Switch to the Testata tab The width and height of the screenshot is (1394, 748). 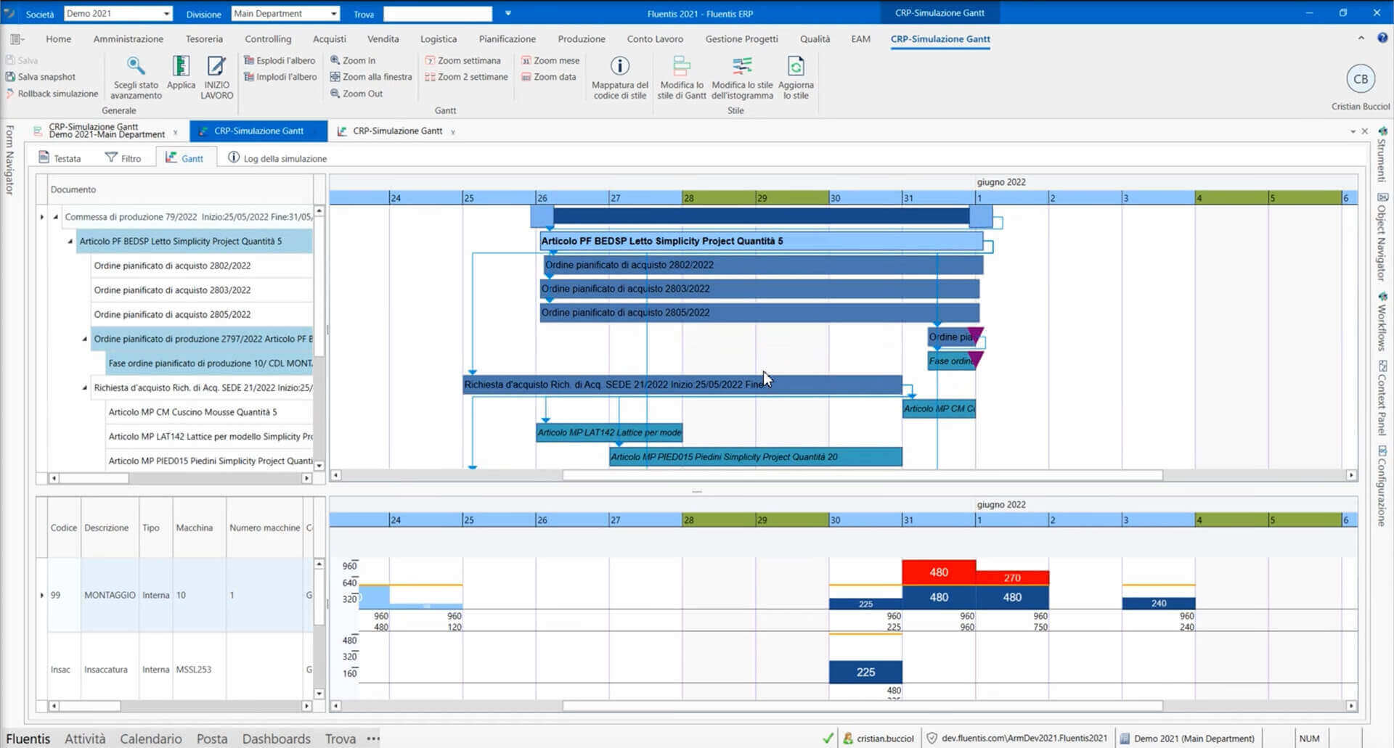60,158
